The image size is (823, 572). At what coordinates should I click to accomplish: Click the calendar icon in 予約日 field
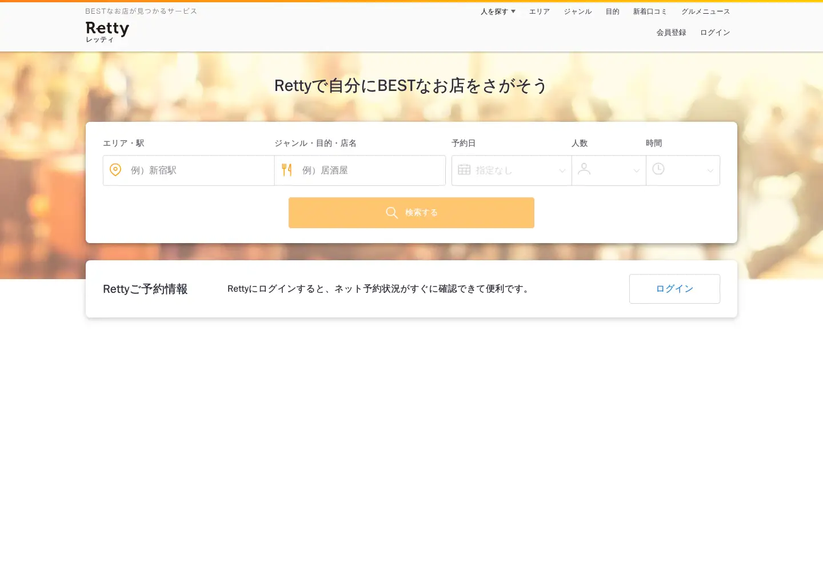click(x=464, y=170)
